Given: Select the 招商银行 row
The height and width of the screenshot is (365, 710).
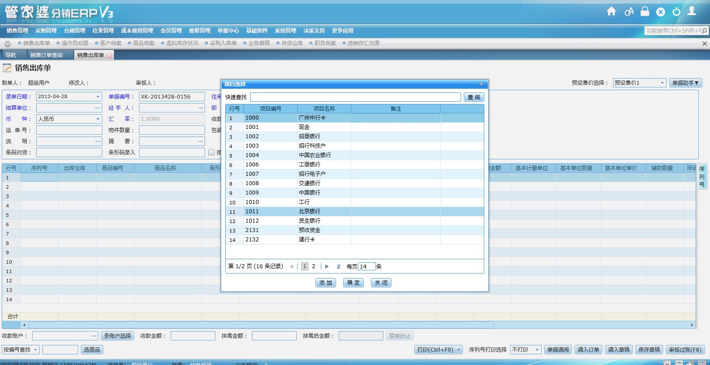Looking at the screenshot, I should click(x=355, y=137).
